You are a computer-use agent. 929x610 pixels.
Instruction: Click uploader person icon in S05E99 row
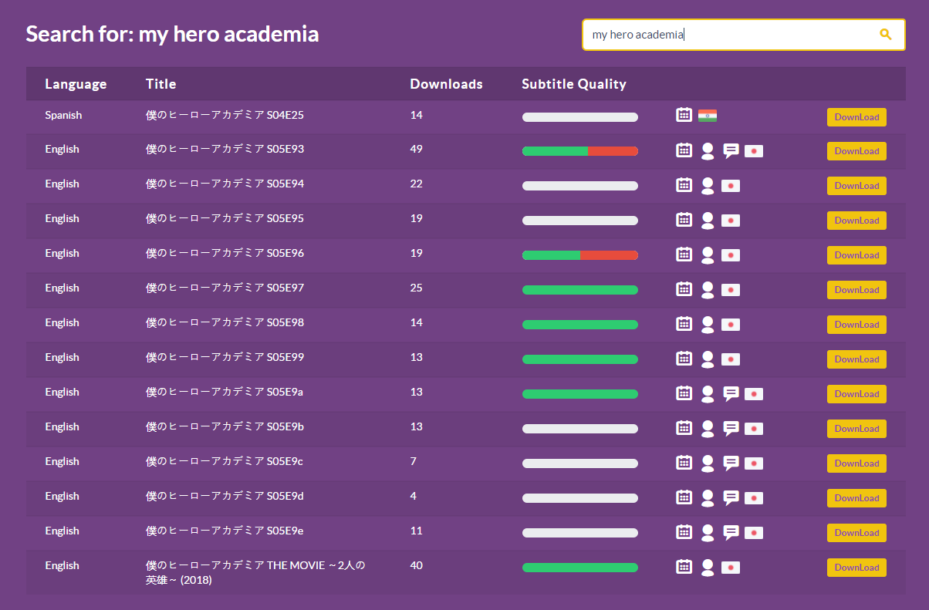708,359
